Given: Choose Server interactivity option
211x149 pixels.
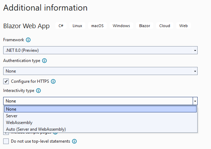Looking at the screenshot, I should pos(100,116).
